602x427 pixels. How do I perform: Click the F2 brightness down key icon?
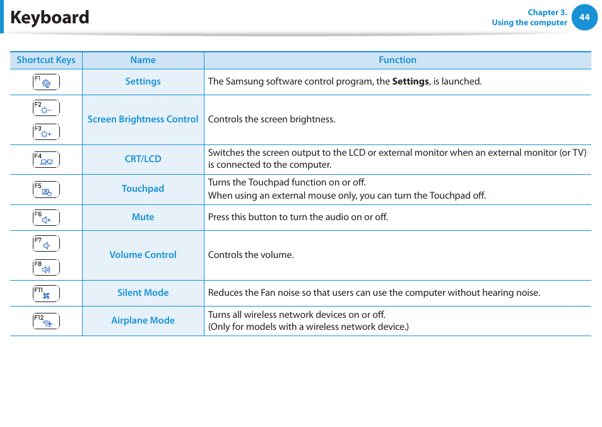(46, 108)
